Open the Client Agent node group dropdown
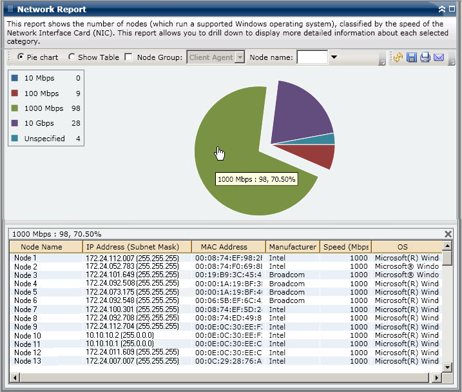 pos(240,57)
